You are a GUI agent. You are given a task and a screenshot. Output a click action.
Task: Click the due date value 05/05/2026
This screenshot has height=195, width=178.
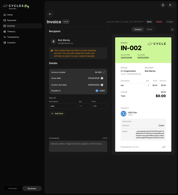94,85
